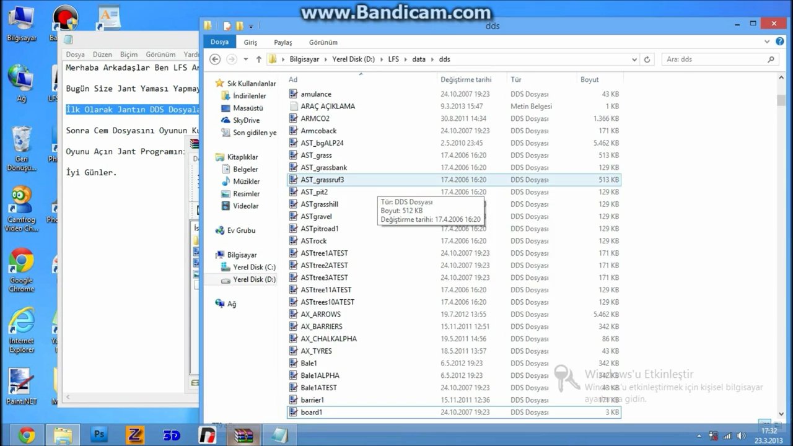Open Photoshop from the taskbar
This screenshot has height=446, width=793.
pyautogui.click(x=99, y=435)
